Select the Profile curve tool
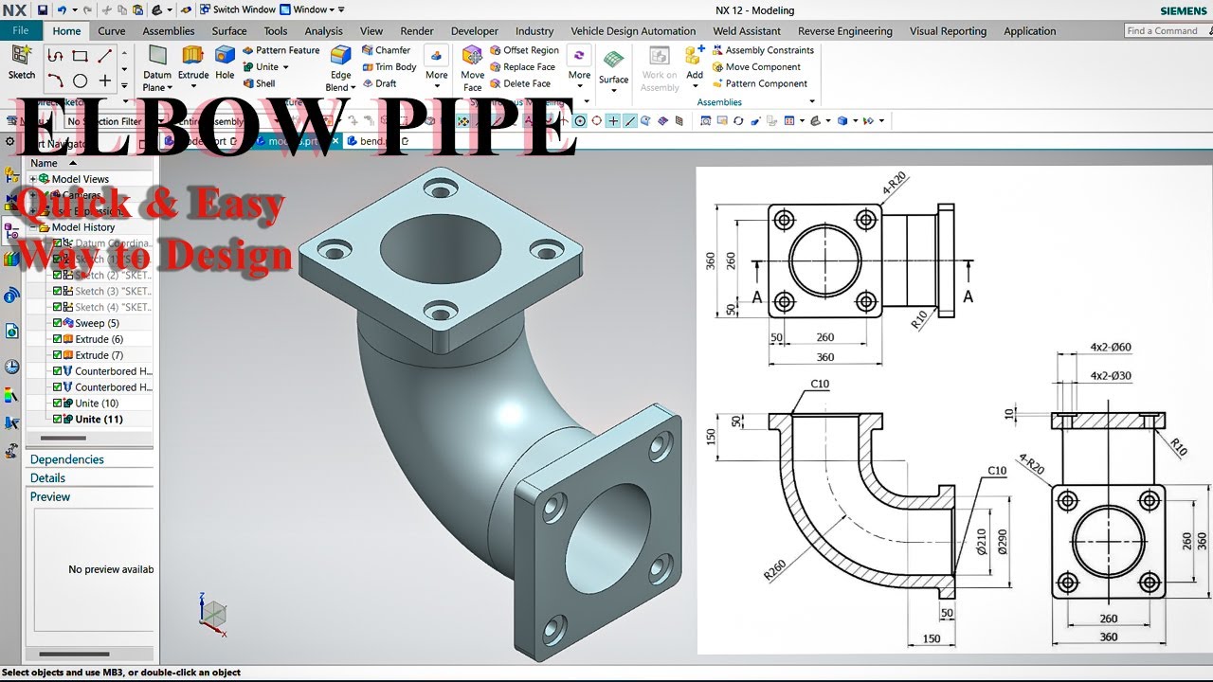Image resolution: width=1213 pixels, height=682 pixels. [x=55, y=56]
